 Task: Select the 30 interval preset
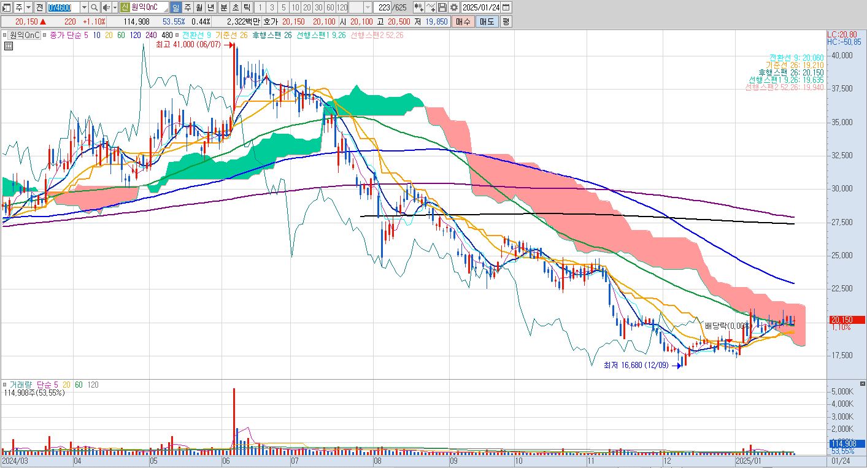tap(318, 7)
